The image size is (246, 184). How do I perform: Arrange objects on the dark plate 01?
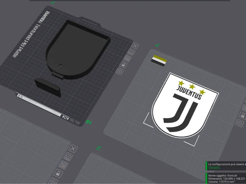127,58
